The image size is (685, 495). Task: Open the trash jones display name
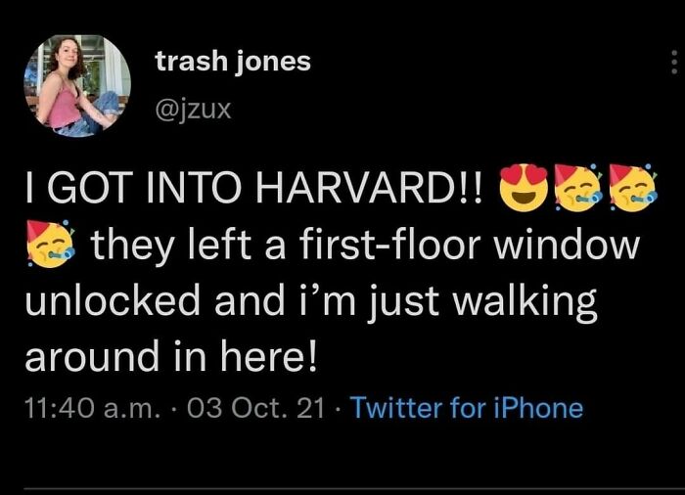233,61
